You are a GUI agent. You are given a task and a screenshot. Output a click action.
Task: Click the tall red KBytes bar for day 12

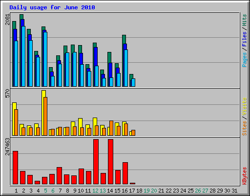click(96, 162)
